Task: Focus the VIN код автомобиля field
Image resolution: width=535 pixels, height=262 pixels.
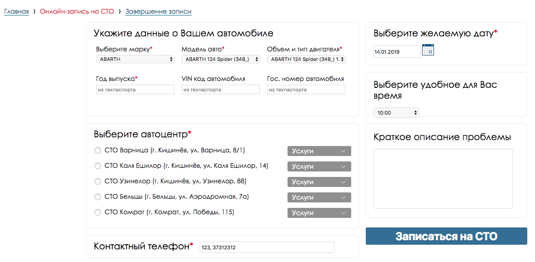Action: (x=221, y=90)
